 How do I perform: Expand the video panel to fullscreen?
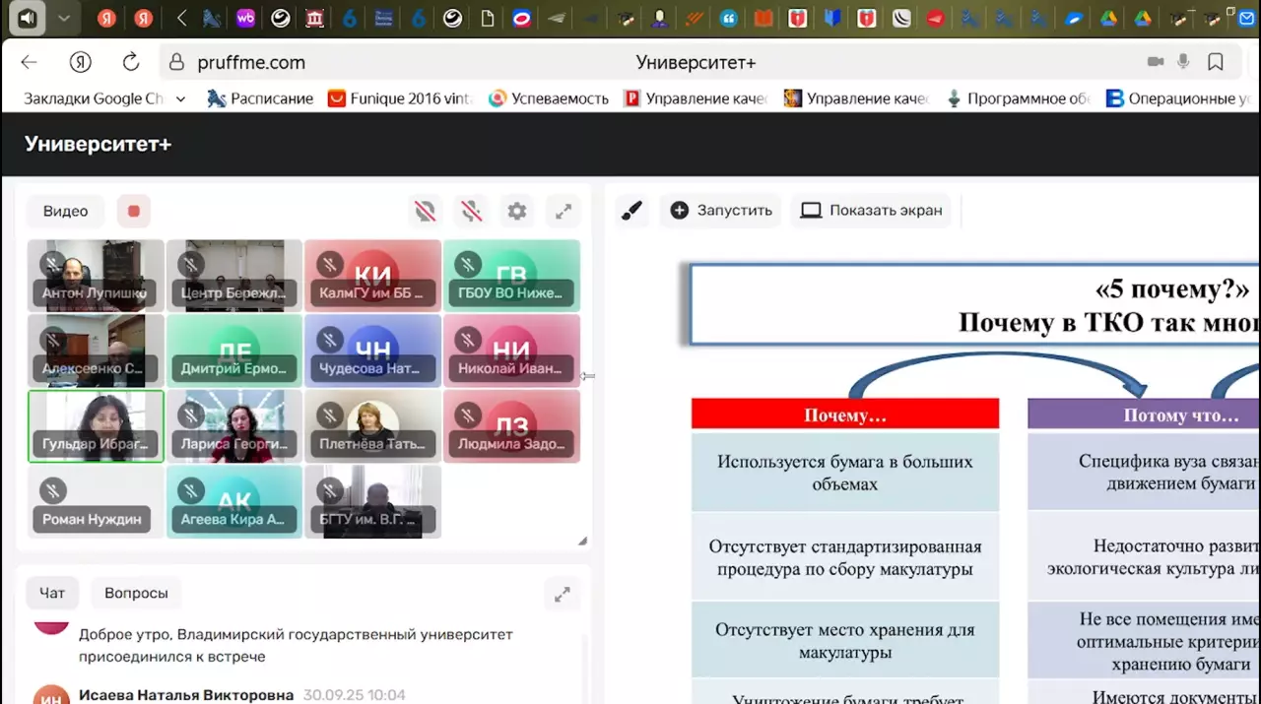click(x=564, y=211)
